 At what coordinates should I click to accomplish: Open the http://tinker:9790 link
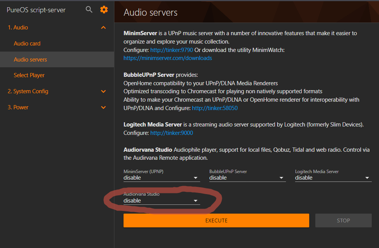click(172, 50)
